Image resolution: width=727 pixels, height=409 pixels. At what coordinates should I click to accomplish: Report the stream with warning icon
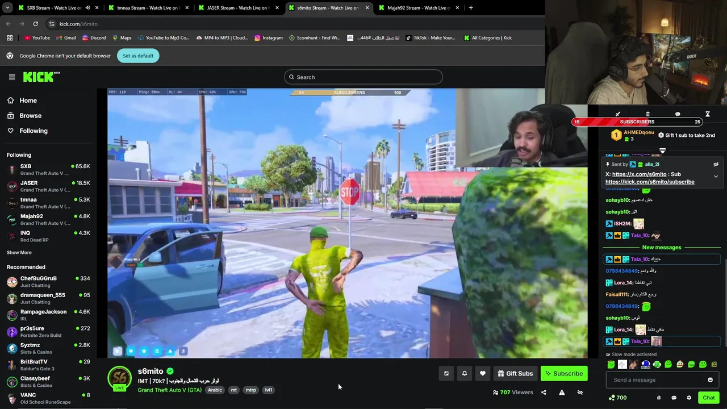(562, 393)
